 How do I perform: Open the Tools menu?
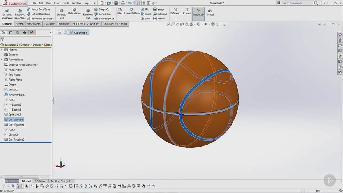(66, 3)
